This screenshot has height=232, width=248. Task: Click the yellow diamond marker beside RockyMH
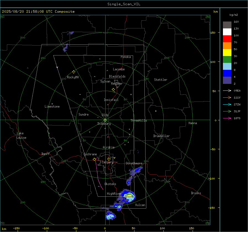(74, 72)
